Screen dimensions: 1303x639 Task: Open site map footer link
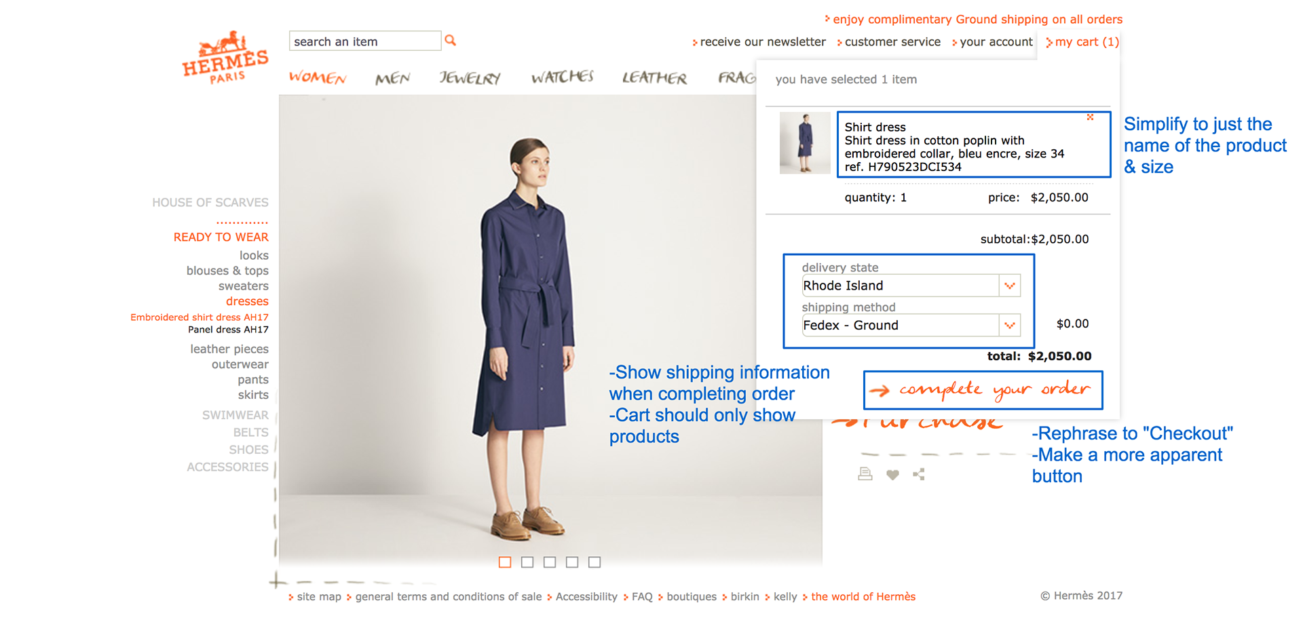click(x=315, y=597)
